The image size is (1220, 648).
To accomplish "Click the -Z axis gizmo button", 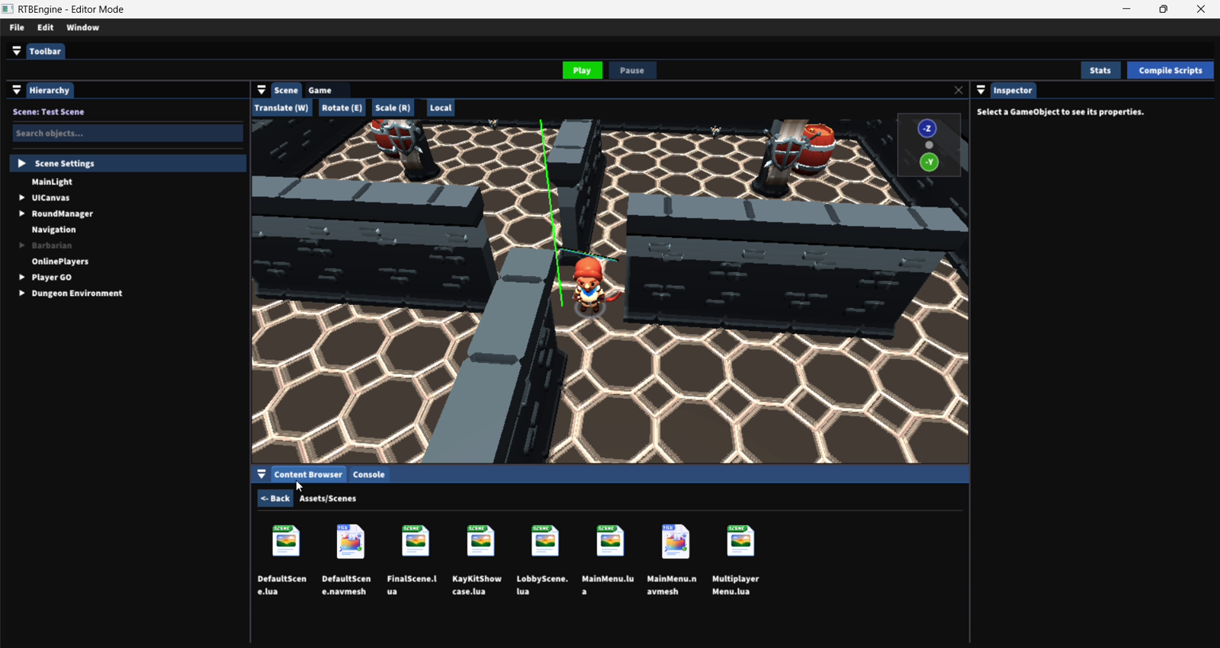I will pyautogui.click(x=927, y=128).
